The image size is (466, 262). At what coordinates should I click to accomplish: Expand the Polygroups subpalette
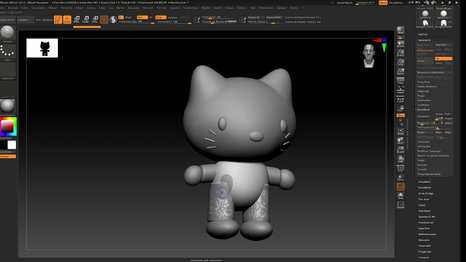(424, 251)
